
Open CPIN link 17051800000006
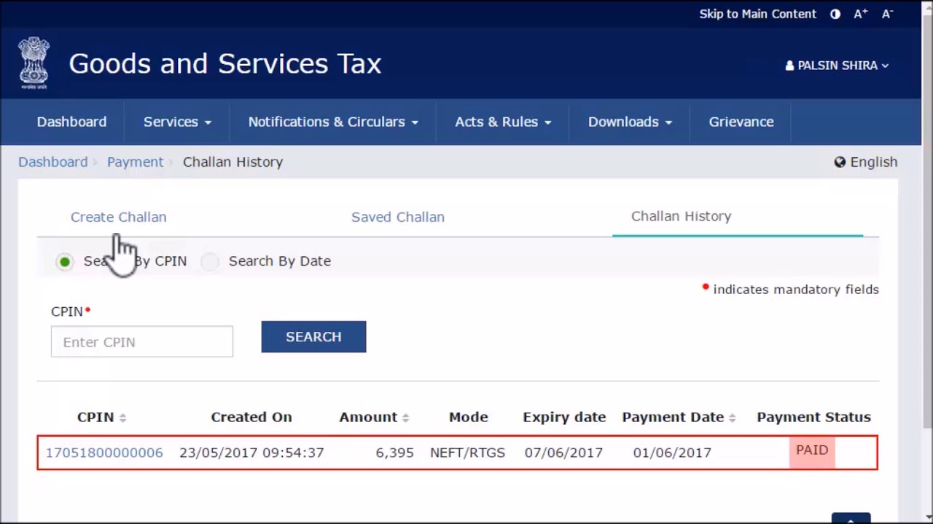[104, 453]
